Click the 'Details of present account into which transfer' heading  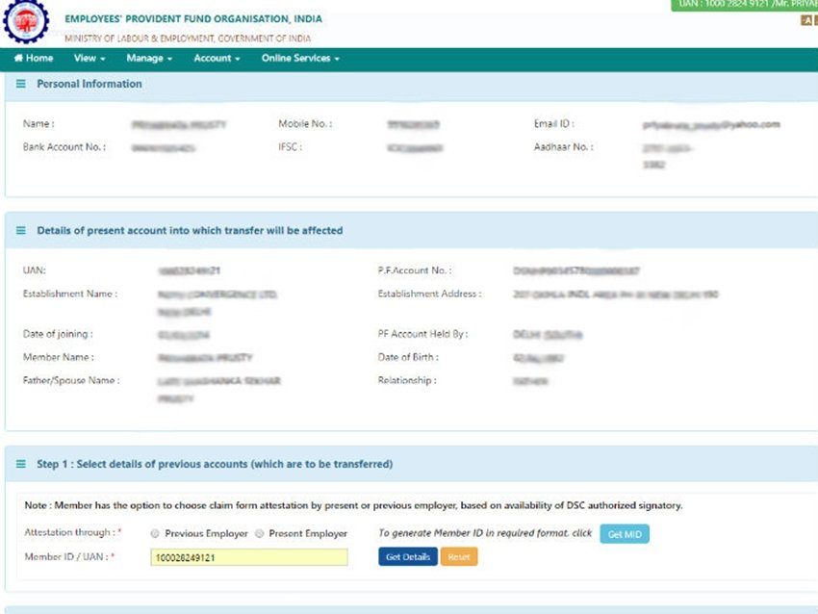click(190, 230)
